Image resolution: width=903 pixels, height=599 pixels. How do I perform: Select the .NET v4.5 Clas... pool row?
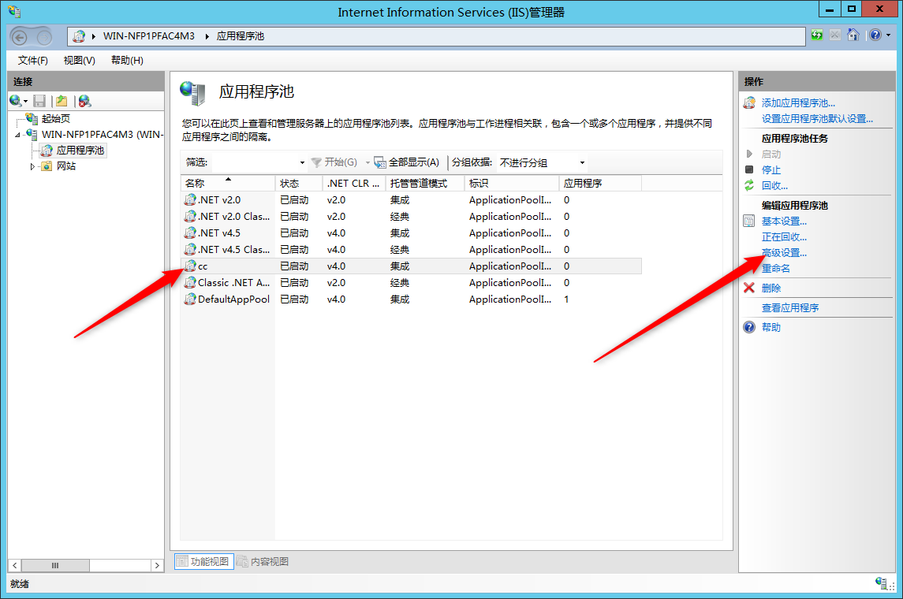pos(411,250)
